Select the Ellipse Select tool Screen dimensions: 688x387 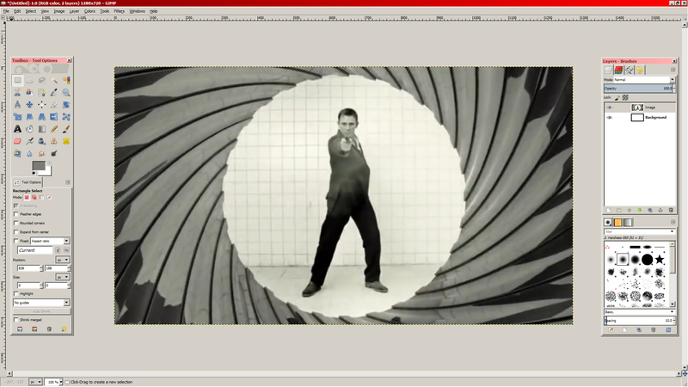click(x=29, y=80)
